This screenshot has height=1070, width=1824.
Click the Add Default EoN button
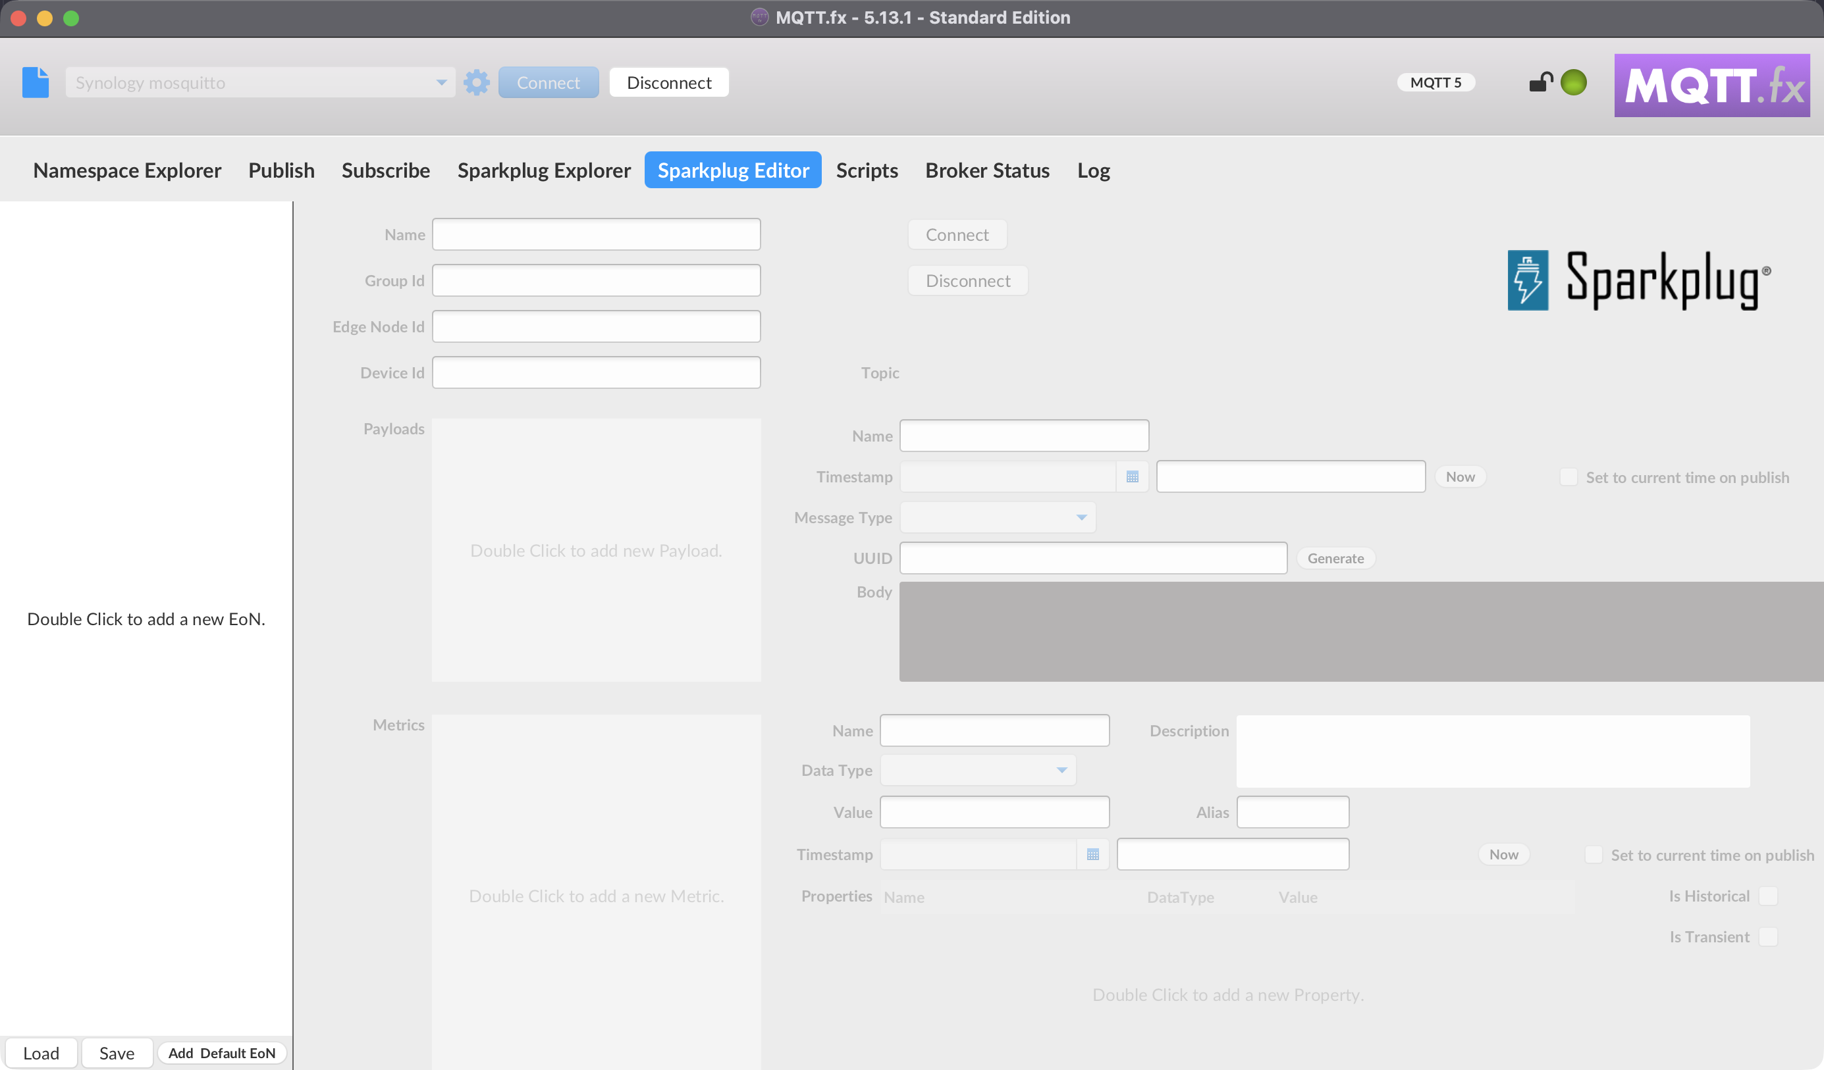coord(222,1054)
